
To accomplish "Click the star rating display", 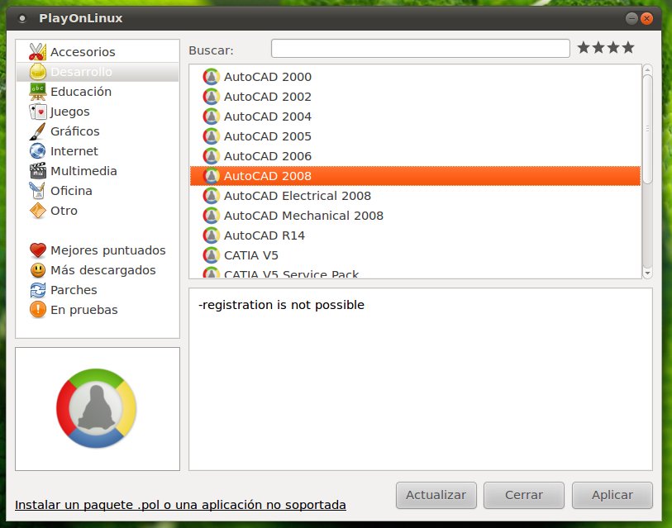I will coord(606,48).
